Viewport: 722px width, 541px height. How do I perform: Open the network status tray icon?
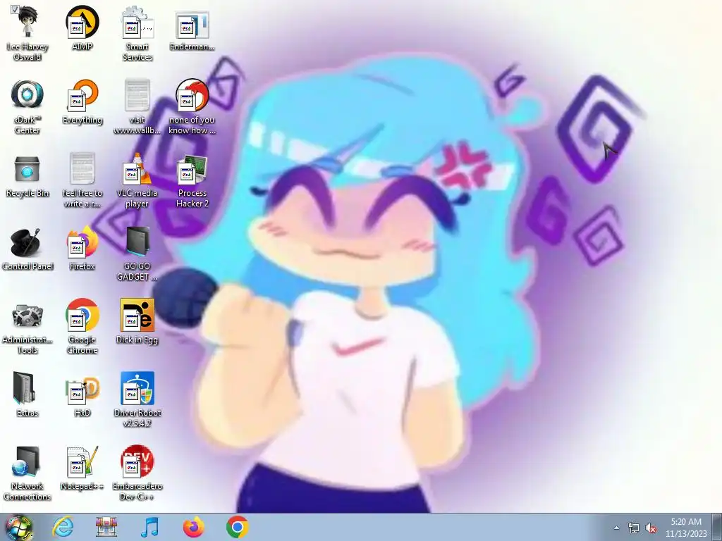[x=634, y=528]
